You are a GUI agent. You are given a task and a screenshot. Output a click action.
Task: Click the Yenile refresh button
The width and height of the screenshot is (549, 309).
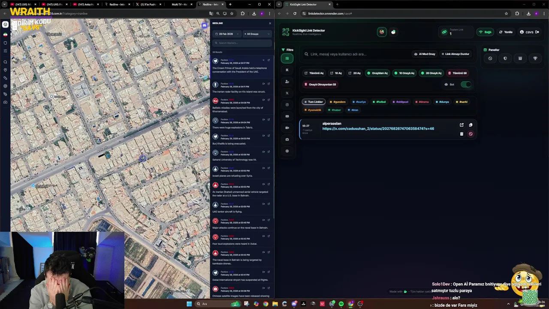[506, 32]
